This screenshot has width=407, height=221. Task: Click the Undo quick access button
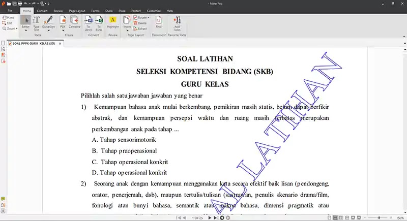tap(25, 4)
